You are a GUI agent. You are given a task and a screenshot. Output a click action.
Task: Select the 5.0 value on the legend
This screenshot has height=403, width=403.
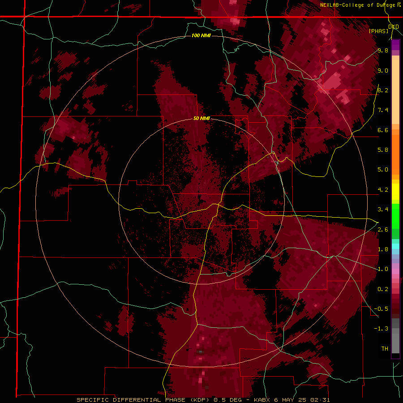[383, 170]
